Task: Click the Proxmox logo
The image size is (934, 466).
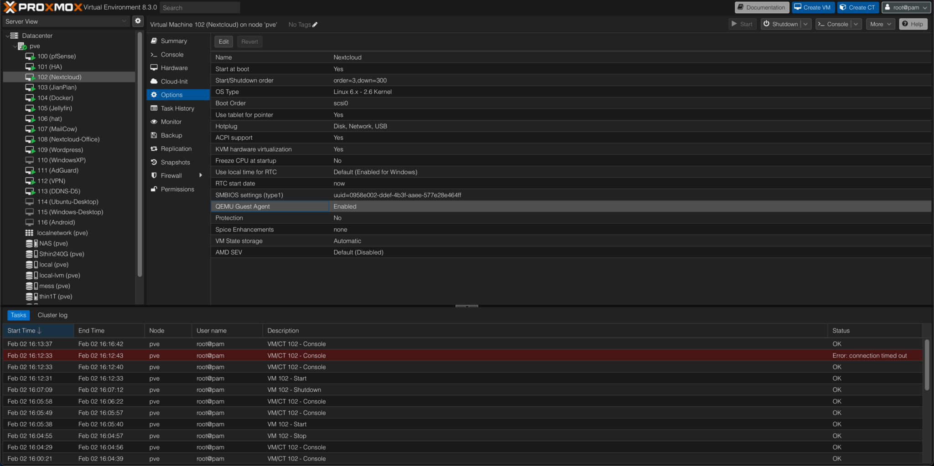Action: (43, 7)
